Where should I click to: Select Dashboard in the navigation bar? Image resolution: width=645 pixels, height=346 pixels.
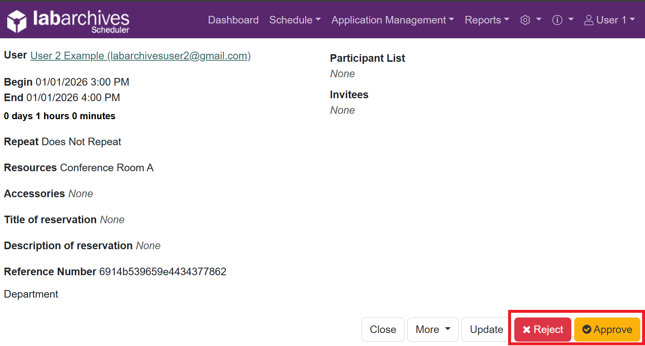pos(233,20)
